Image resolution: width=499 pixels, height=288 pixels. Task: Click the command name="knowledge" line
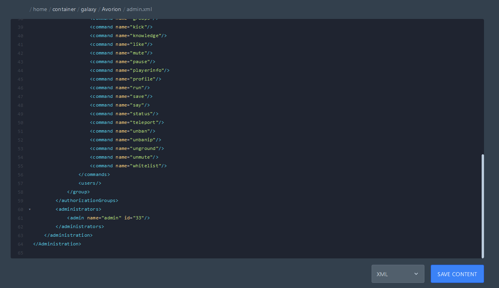click(x=128, y=36)
